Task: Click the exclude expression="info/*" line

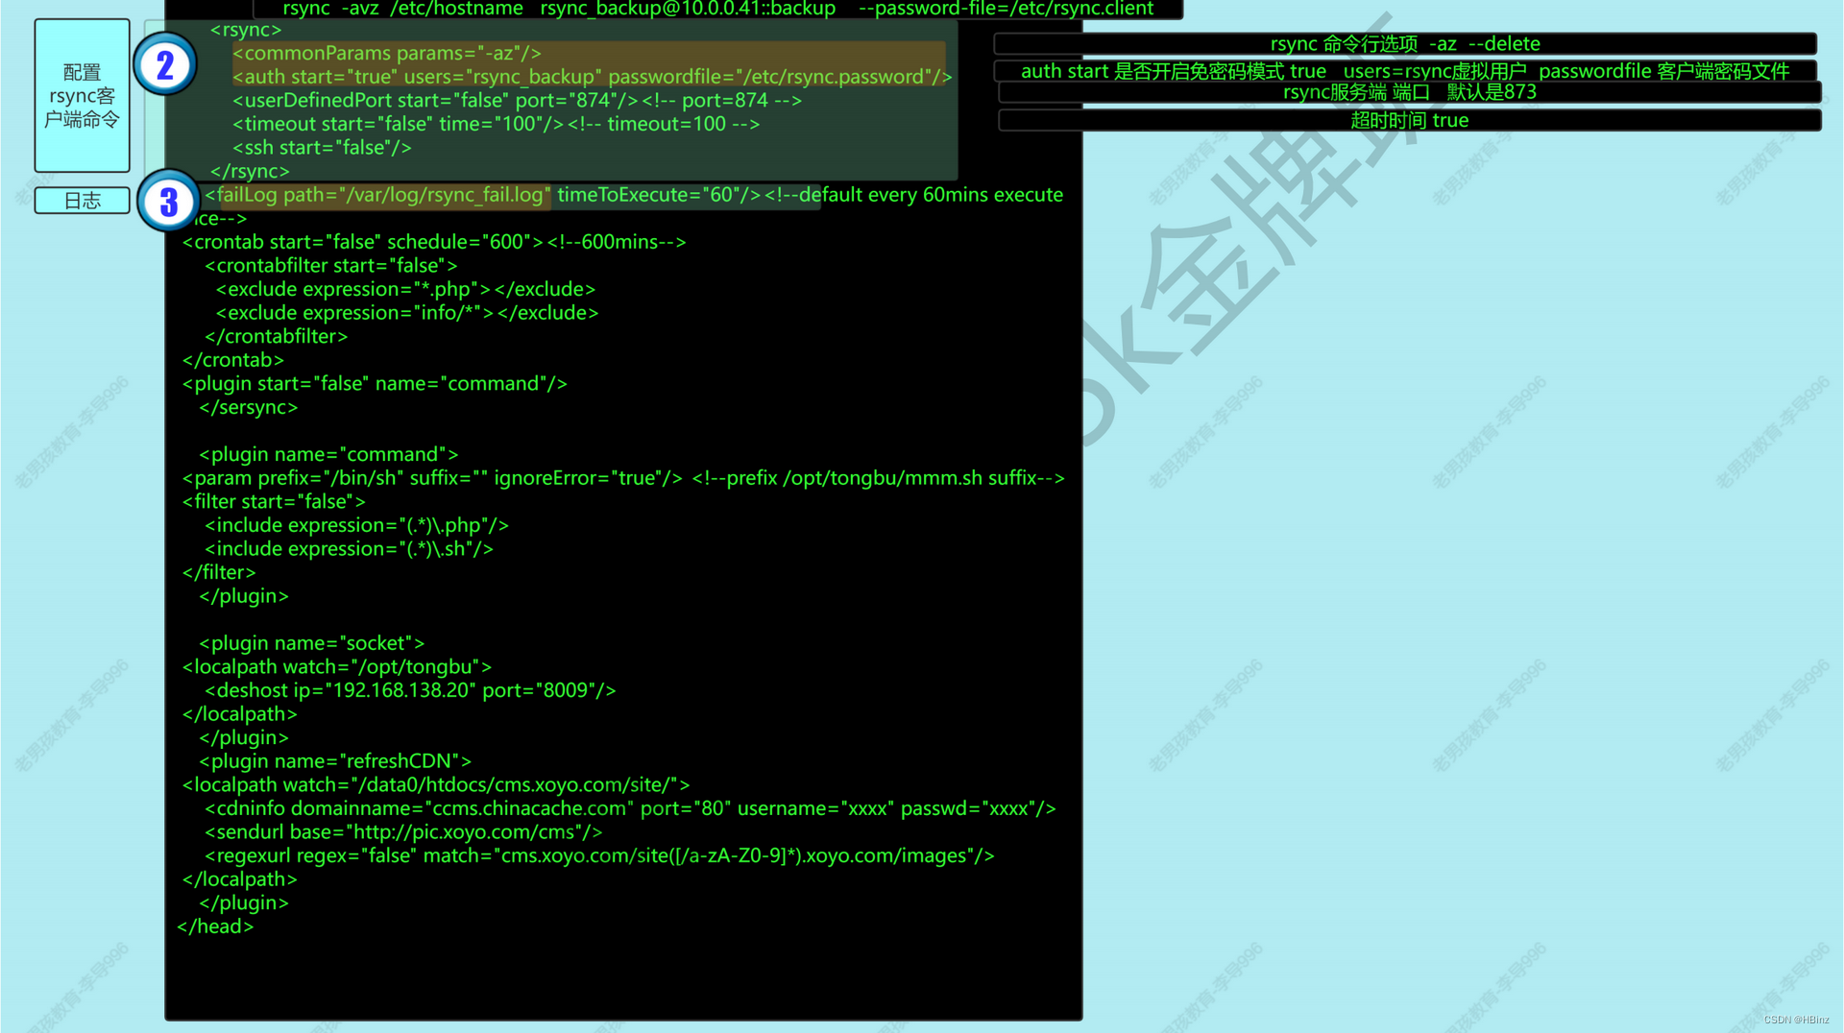Action: (x=407, y=313)
